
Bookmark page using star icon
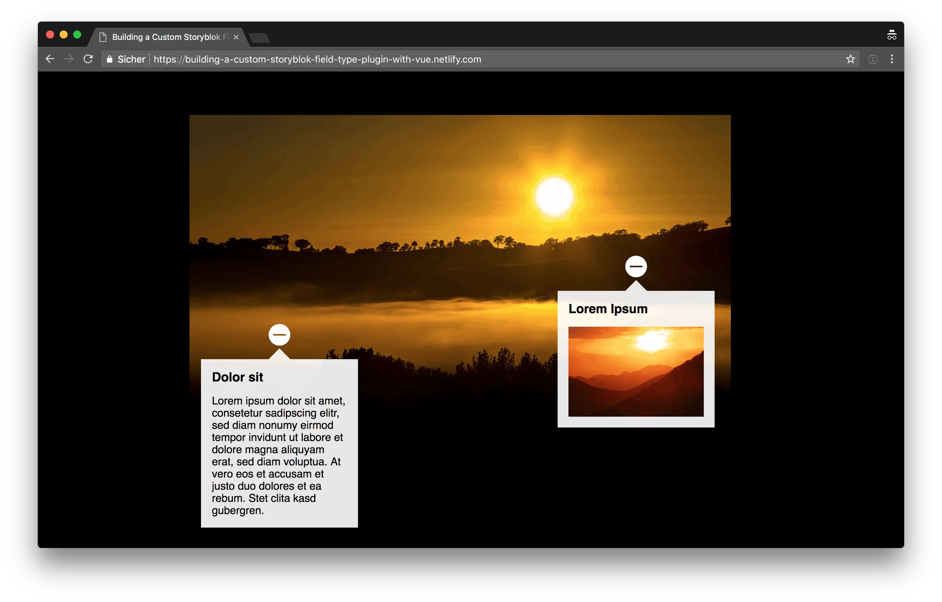click(x=850, y=59)
